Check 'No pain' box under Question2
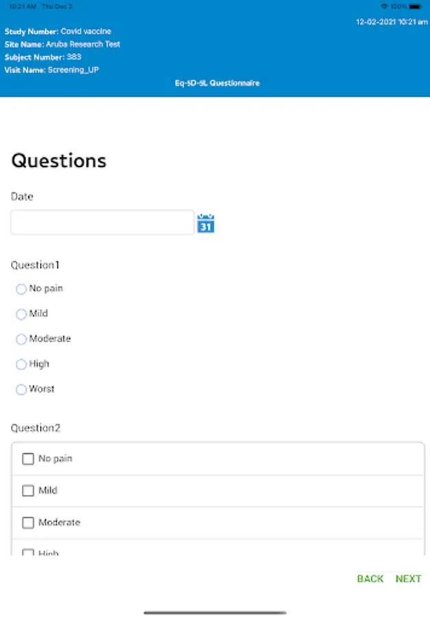Screen dimensions: 430x618 click(x=28, y=459)
